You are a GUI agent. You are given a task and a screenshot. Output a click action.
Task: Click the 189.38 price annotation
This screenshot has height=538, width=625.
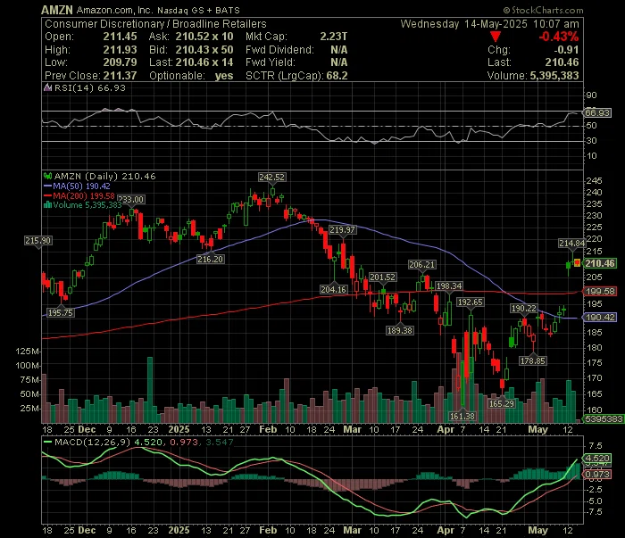[x=400, y=330]
